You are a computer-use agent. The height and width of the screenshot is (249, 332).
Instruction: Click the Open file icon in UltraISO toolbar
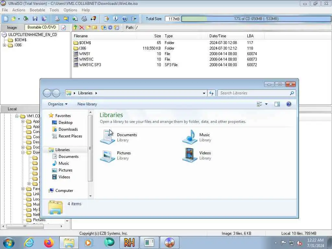(13, 19)
